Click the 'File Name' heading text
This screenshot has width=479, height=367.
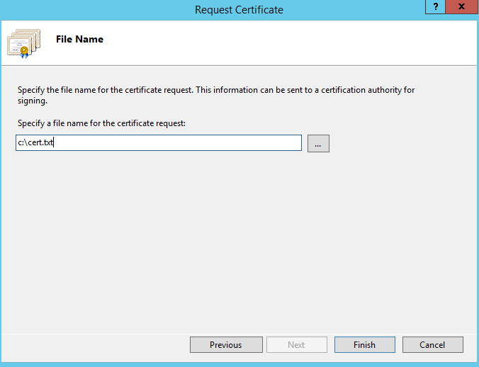click(80, 39)
